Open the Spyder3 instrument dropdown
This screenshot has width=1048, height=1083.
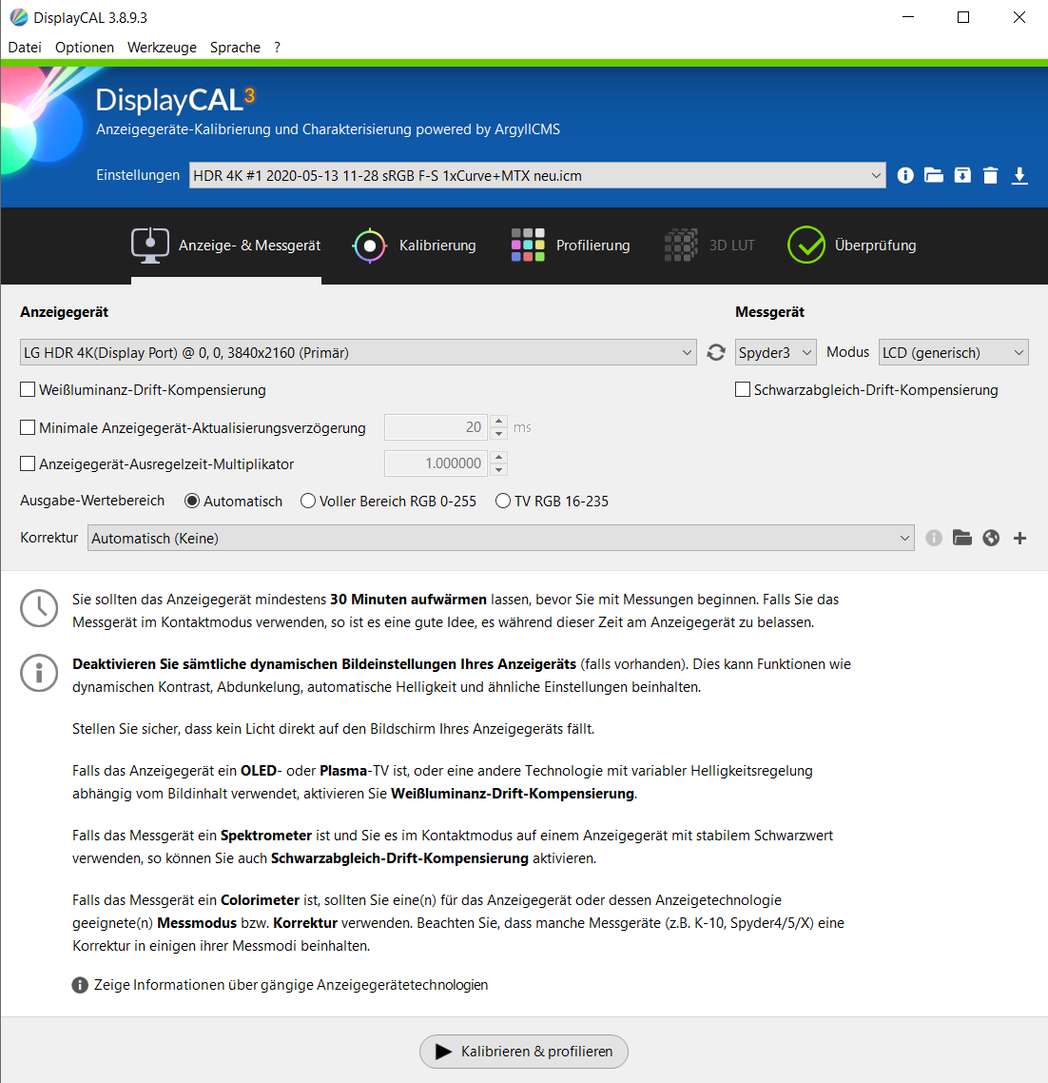pyautogui.click(x=776, y=352)
